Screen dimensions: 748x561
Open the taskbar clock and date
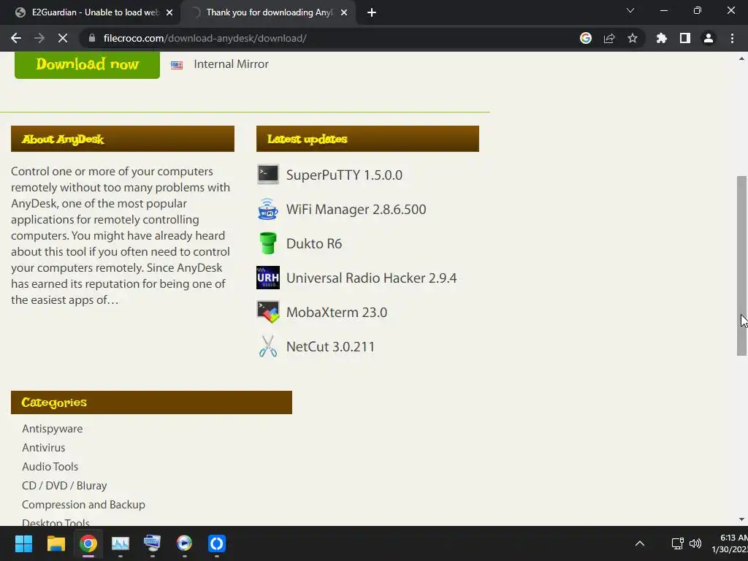730,543
